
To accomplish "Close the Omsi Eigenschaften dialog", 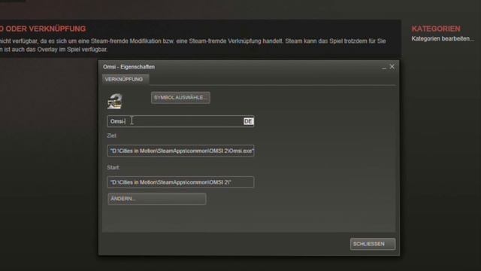I will point(392,67).
